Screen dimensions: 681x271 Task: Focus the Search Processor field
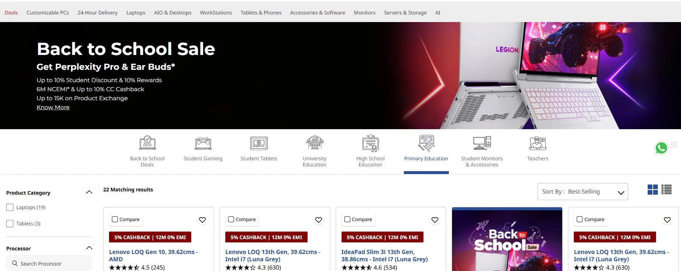coord(49,263)
